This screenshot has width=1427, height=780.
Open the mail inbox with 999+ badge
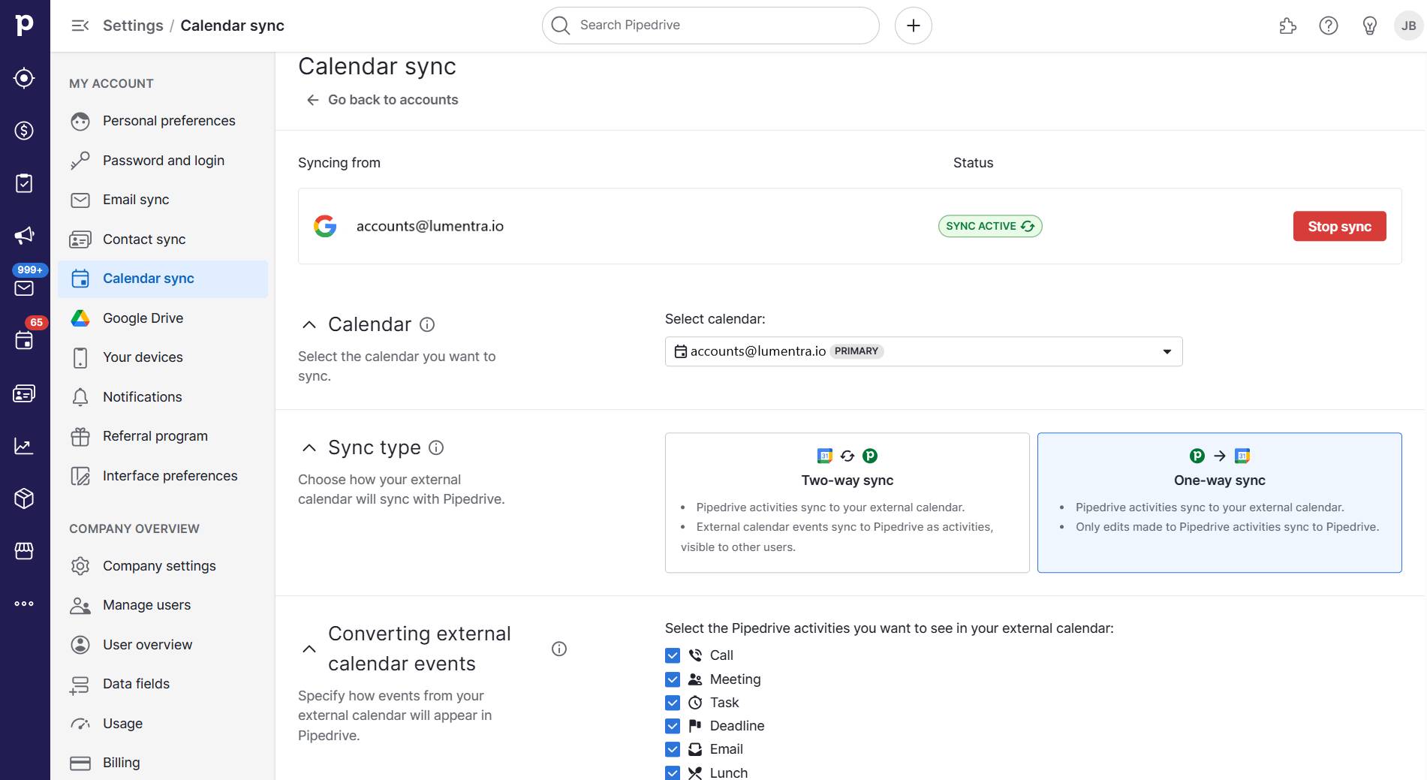24,288
